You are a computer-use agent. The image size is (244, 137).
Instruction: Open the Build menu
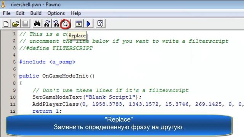coord(36,13)
